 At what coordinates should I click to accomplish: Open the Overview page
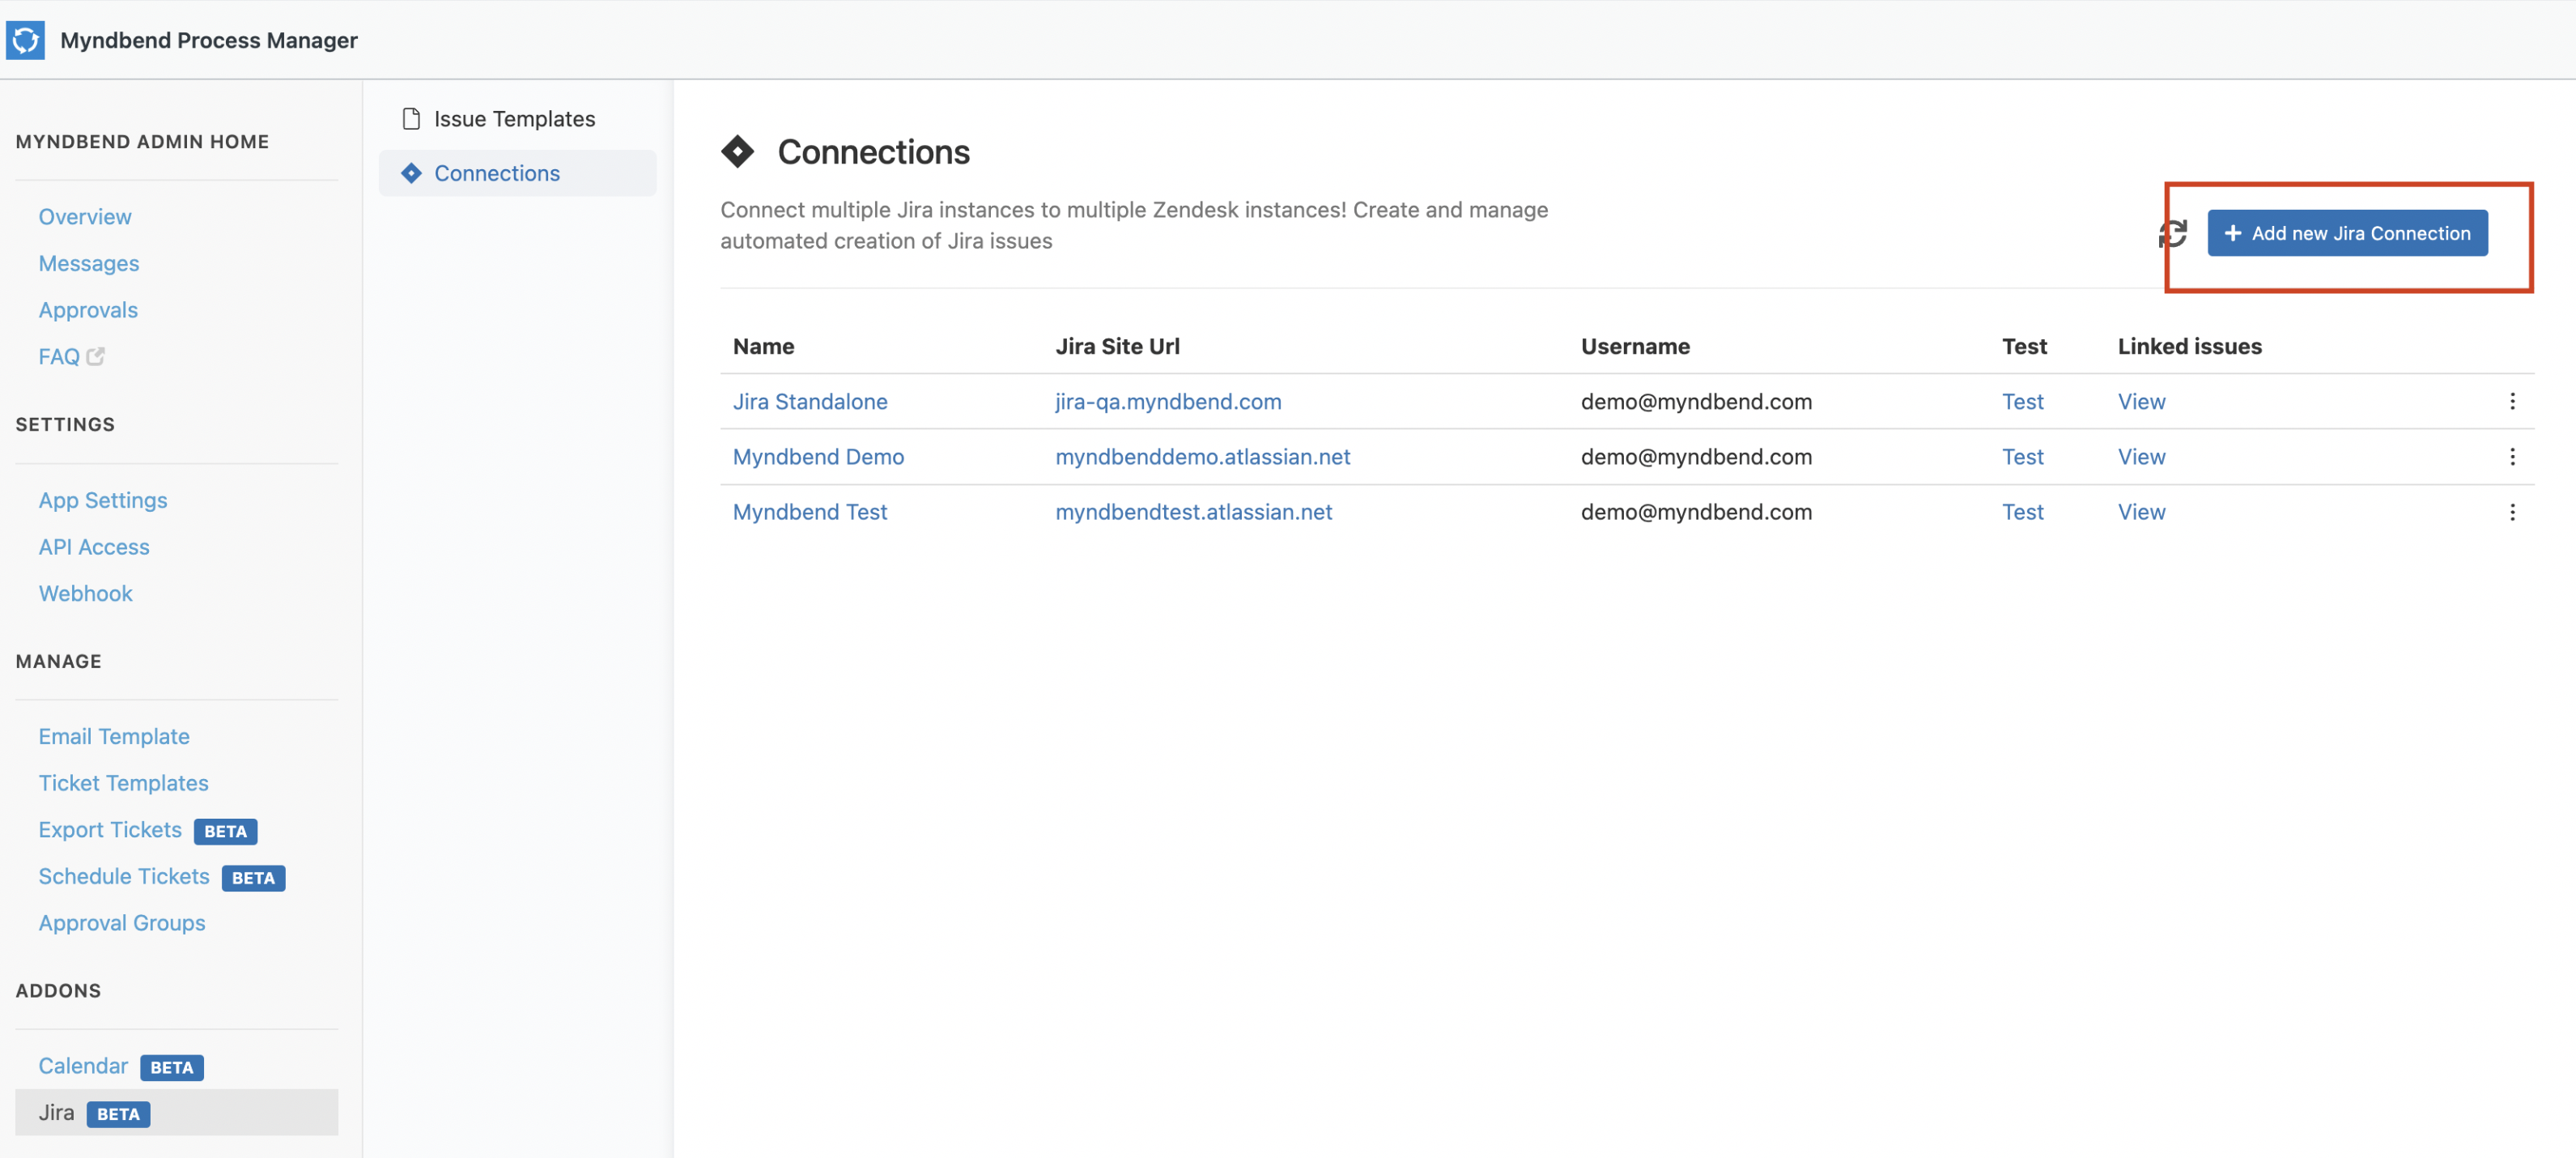click(x=85, y=217)
